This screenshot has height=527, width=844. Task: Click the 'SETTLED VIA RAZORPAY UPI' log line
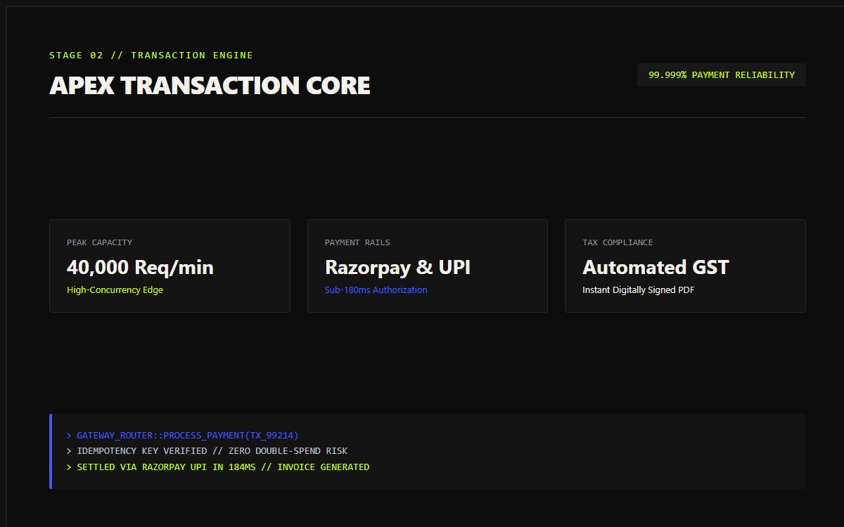coord(217,467)
